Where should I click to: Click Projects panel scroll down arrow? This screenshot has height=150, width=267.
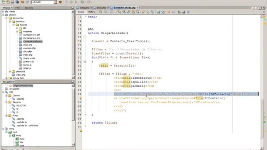click(x=73, y=77)
